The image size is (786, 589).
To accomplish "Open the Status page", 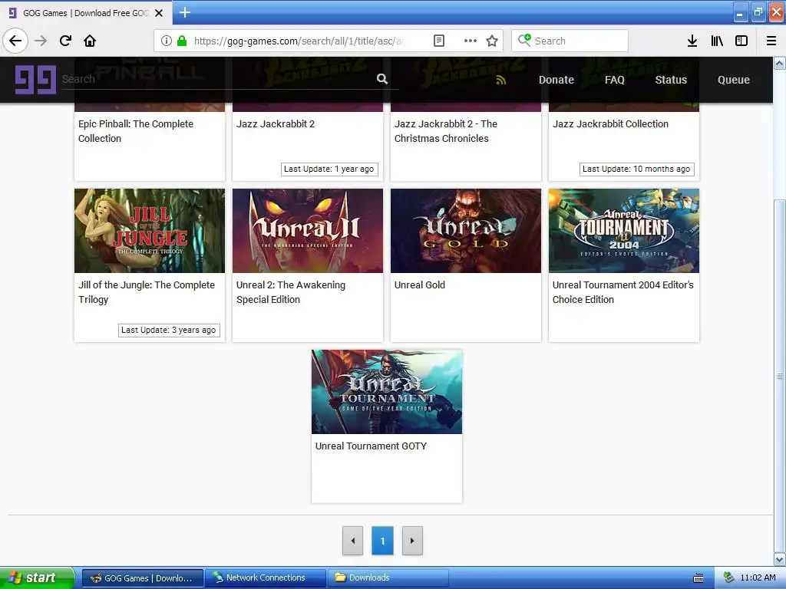I will (671, 80).
